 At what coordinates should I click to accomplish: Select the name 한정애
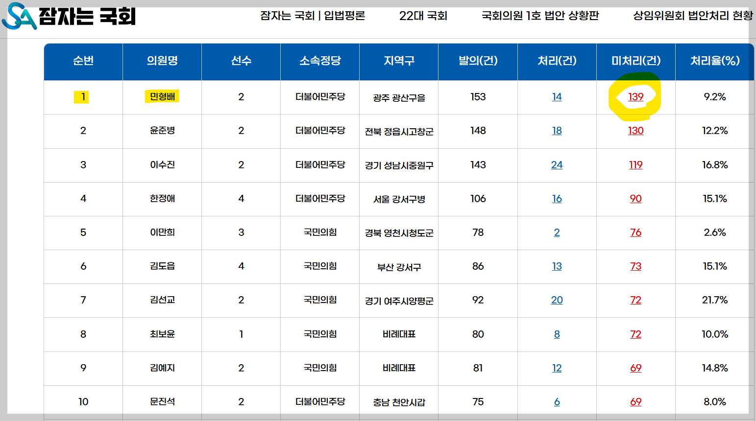[x=162, y=198]
